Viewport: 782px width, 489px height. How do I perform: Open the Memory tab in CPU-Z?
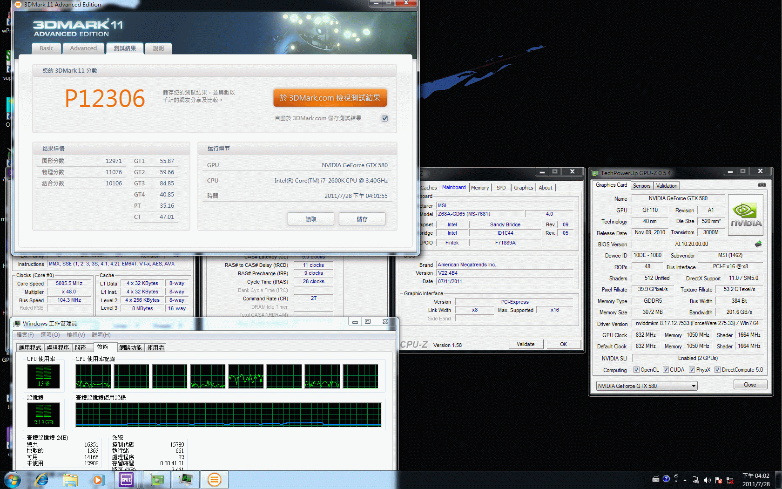pos(479,188)
